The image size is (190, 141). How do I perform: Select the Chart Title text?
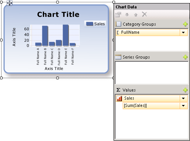tap(58, 15)
